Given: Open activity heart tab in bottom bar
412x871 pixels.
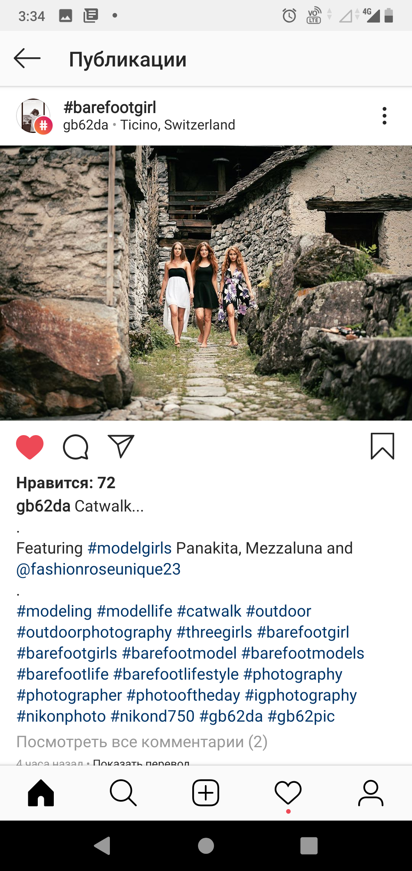Looking at the screenshot, I should (288, 793).
